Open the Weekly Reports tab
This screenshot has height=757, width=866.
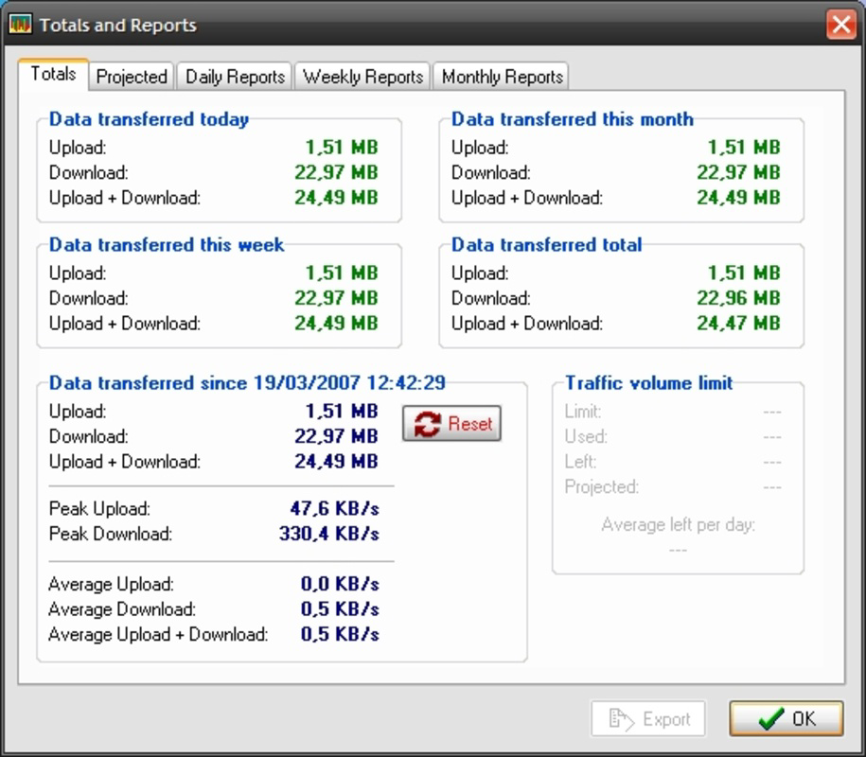pos(362,77)
